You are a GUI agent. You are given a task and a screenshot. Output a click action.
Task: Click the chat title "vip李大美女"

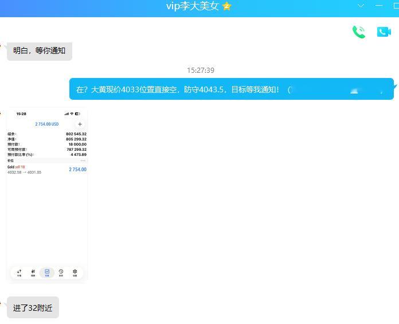click(x=193, y=6)
